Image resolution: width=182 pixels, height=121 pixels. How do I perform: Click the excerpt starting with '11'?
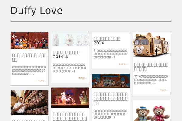110,54
